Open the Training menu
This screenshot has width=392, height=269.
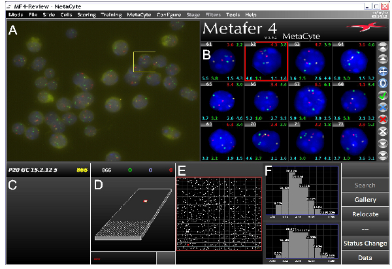[111, 14]
